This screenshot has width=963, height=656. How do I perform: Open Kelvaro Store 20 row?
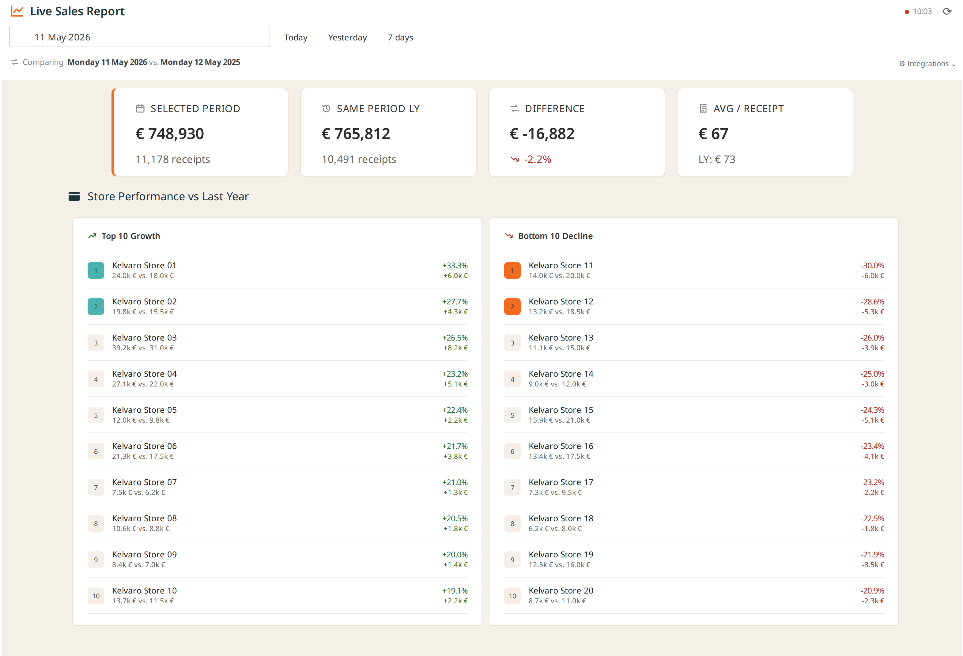coord(694,595)
